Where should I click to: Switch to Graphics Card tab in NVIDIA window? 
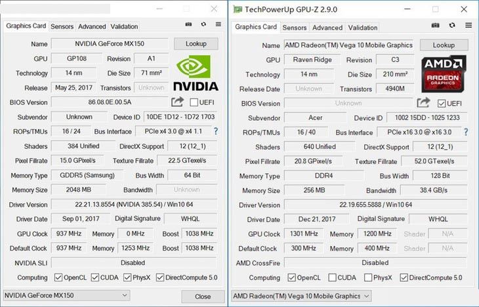point(26,26)
